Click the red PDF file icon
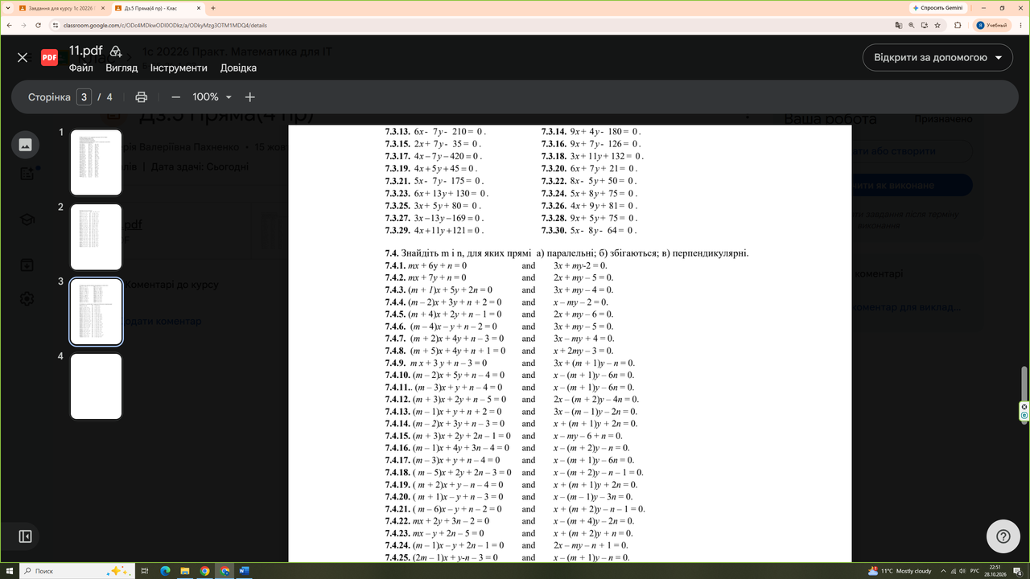Screen dimensions: 1030x579 [x=49, y=57]
